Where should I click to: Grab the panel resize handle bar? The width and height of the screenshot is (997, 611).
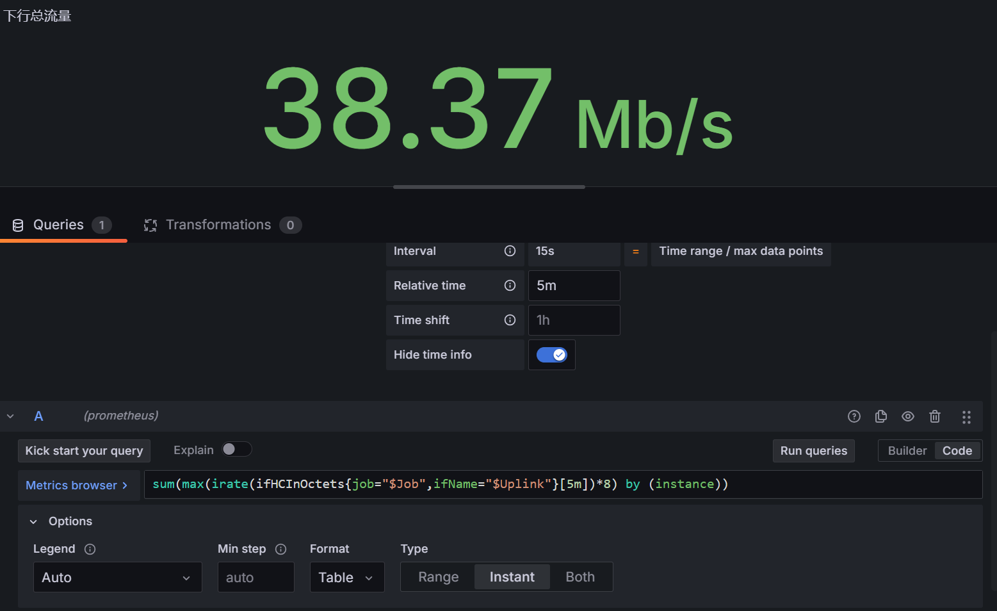489,187
